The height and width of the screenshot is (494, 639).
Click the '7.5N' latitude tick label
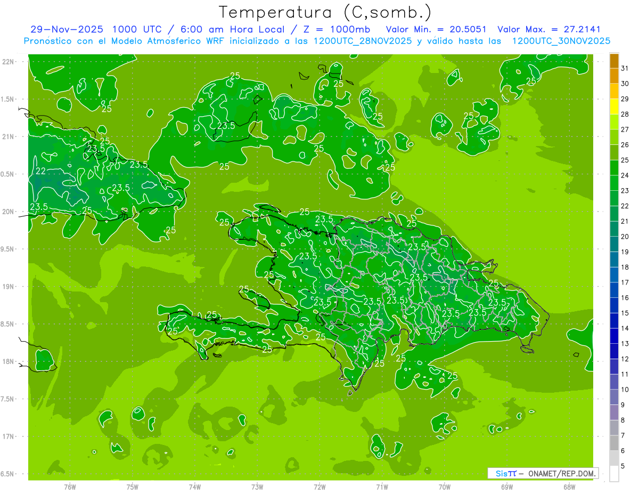point(7,399)
